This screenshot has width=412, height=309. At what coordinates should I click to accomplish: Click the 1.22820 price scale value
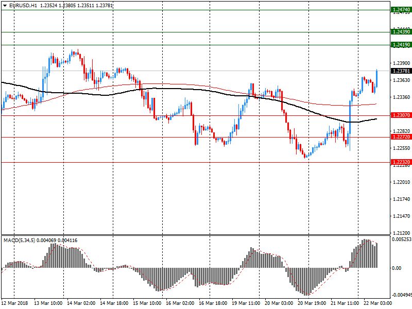402,131
